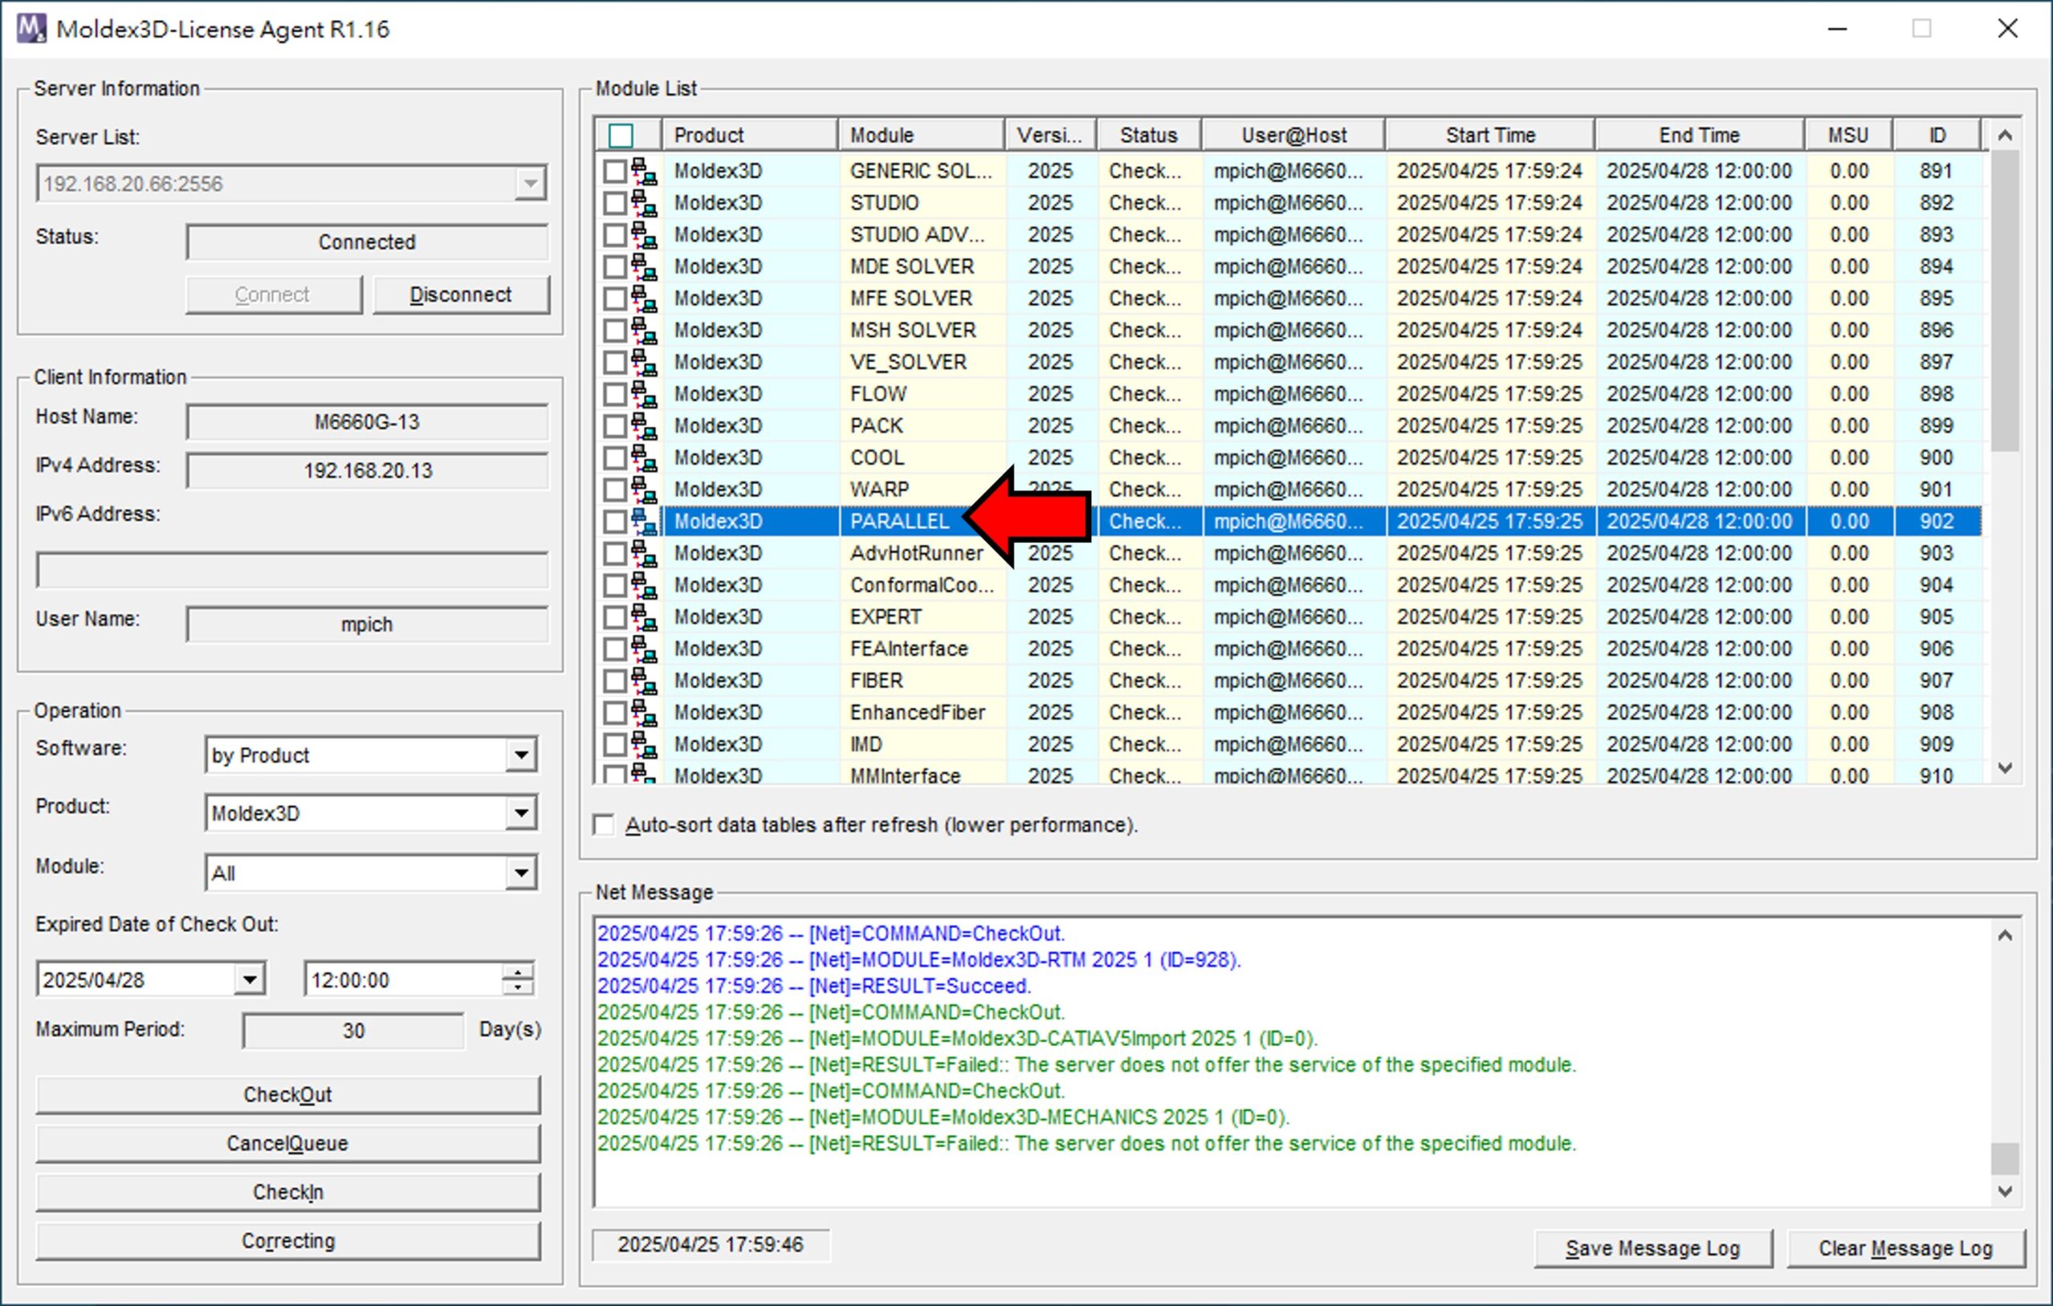Image resolution: width=2053 pixels, height=1306 pixels.
Task: Open the Module dropdown showing All
Action: [520, 873]
